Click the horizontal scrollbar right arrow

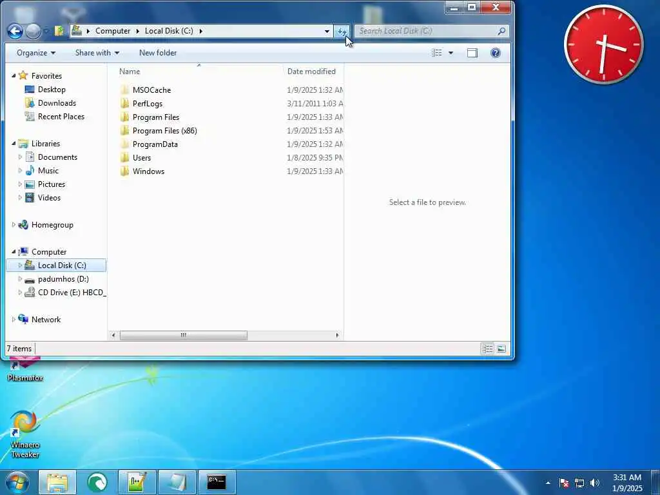pos(337,335)
